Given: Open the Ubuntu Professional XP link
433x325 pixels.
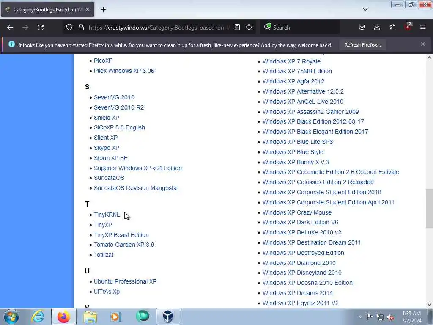Looking at the screenshot, I should [x=125, y=281].
